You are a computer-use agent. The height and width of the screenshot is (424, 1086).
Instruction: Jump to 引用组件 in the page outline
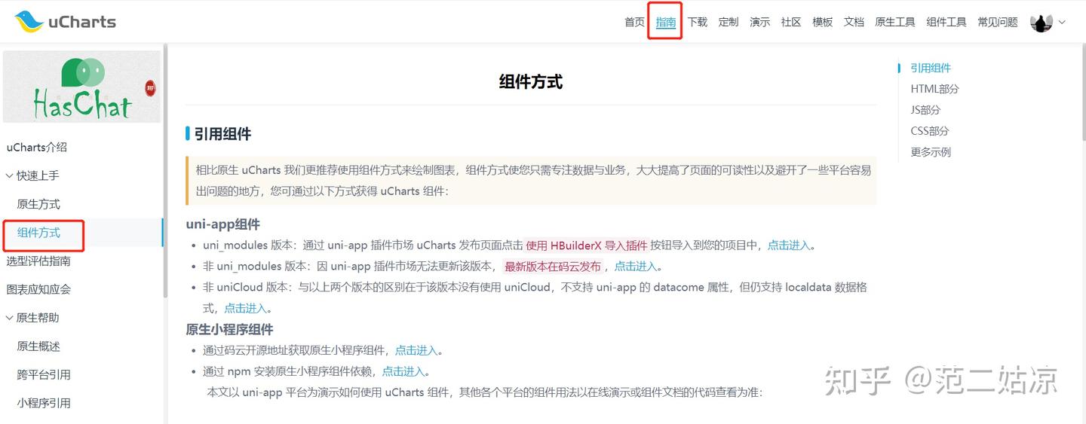[931, 68]
